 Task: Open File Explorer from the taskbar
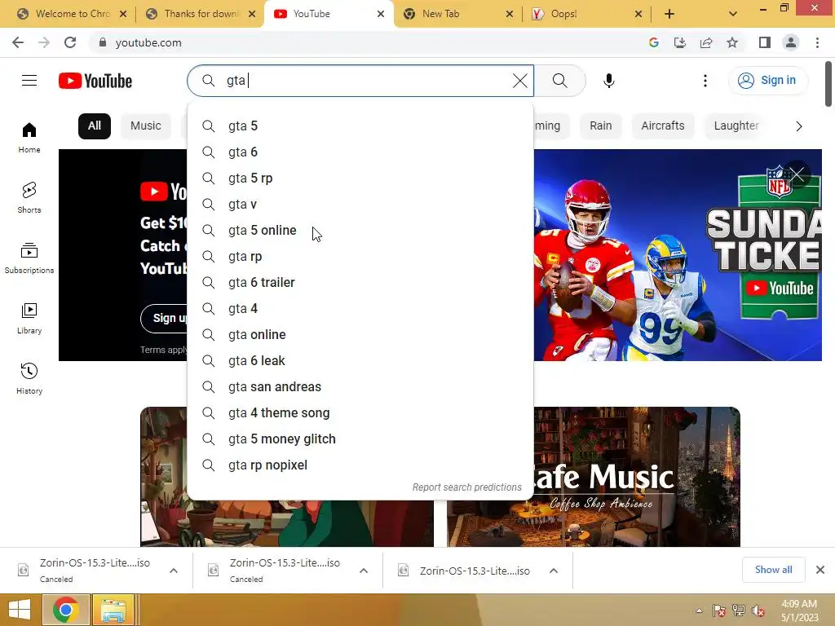[x=113, y=610]
